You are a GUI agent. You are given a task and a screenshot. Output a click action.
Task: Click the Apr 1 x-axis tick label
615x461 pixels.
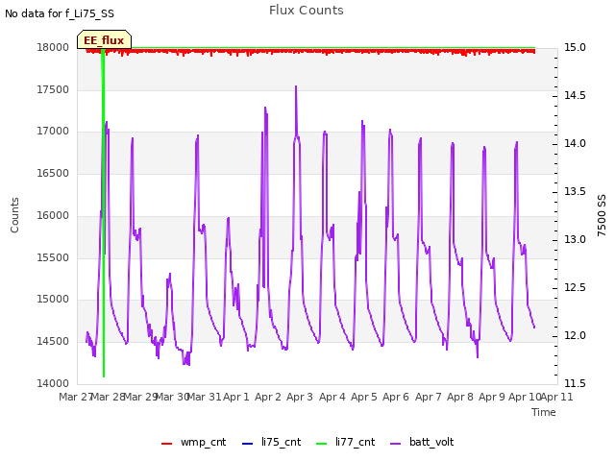(x=236, y=397)
